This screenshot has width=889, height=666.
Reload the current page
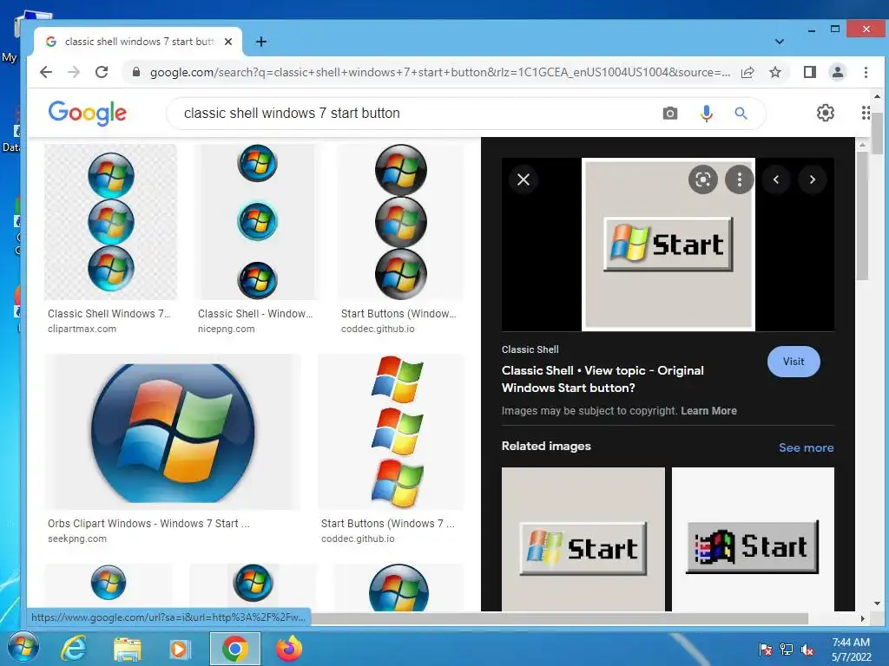(x=102, y=72)
